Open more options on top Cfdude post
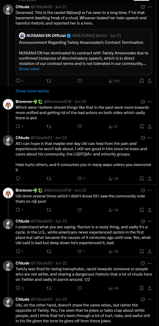Screen dimensions: 159x326 [150, 7]
